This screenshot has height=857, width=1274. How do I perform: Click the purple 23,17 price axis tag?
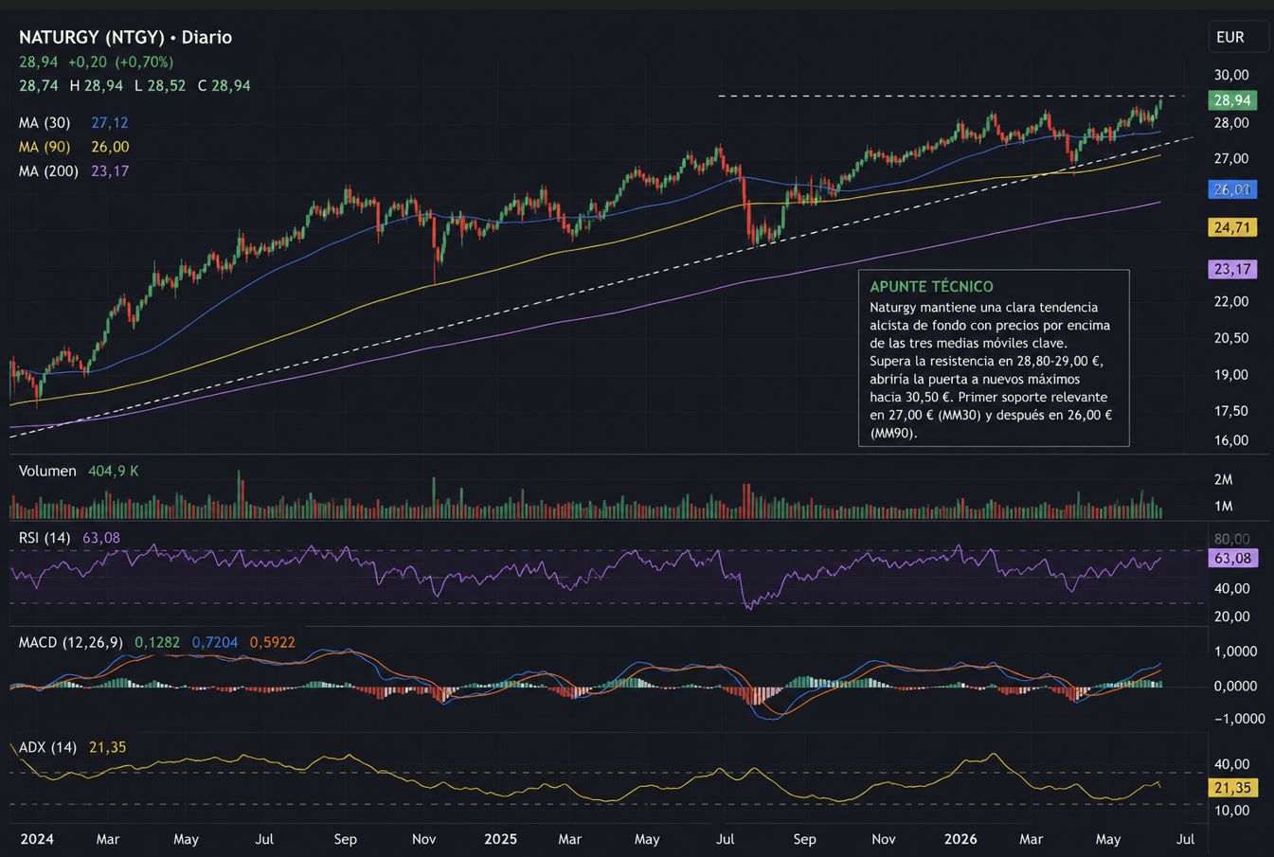[1232, 269]
